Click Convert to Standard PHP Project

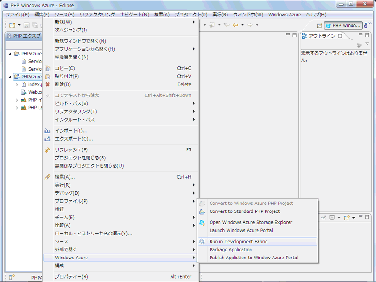tap(258, 211)
